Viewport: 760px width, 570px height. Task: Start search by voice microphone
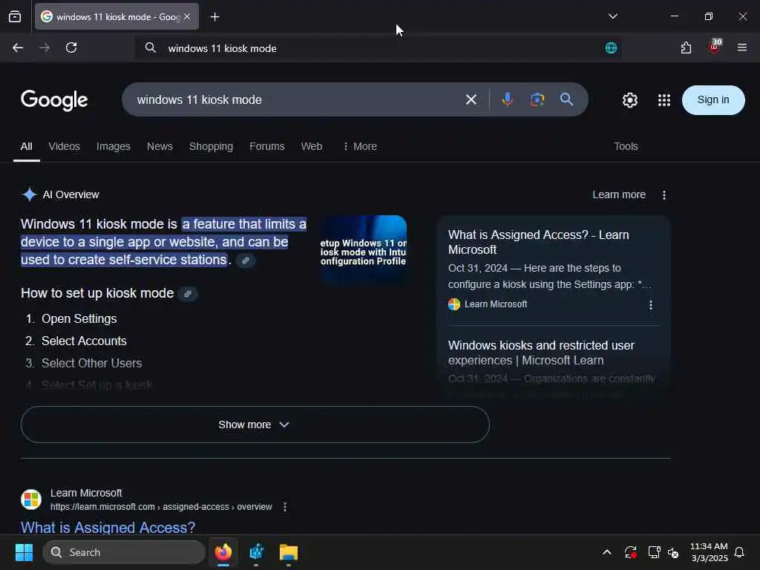click(508, 99)
